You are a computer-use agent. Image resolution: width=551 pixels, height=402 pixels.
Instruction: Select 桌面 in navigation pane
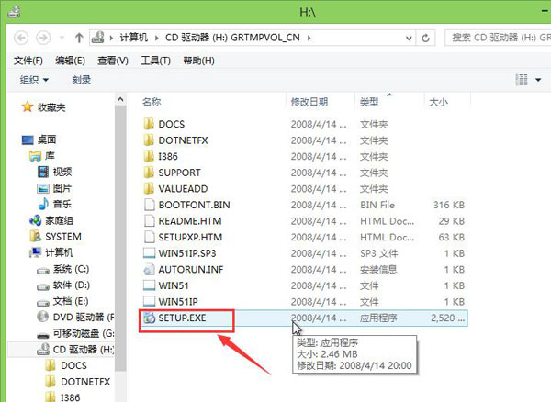click(x=47, y=140)
